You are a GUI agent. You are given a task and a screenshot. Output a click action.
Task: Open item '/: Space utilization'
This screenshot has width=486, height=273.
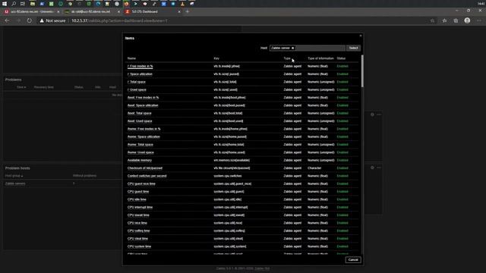click(x=140, y=74)
